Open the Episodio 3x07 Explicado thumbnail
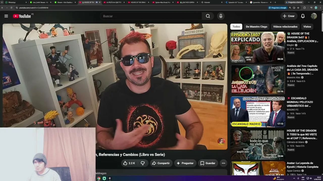323x181 pixels. pos(258,47)
